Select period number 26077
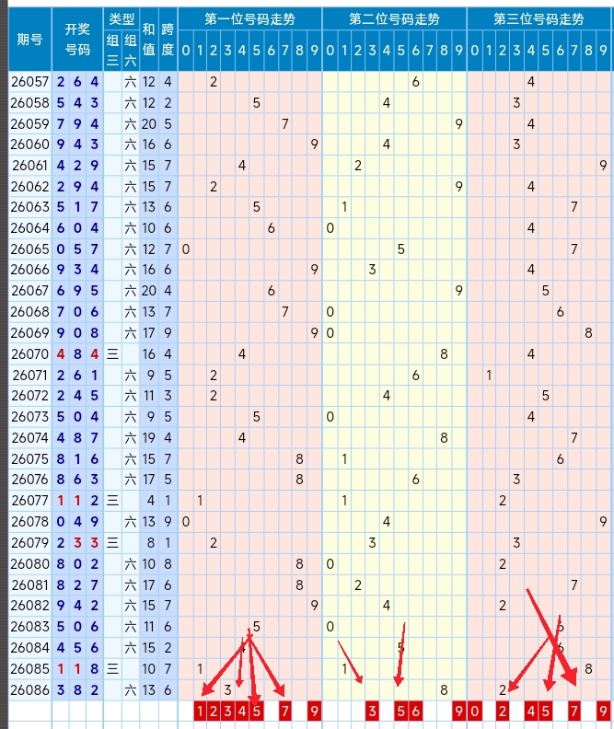 pos(29,501)
